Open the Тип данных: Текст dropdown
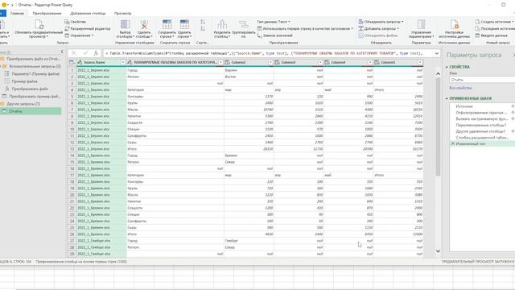Image resolution: width=515 pixels, height=290 pixels. pyautogui.click(x=274, y=22)
